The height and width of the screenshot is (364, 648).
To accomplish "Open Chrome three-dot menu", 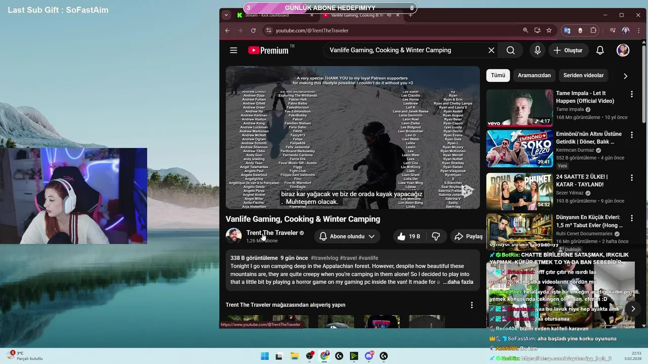I will coord(638,30).
